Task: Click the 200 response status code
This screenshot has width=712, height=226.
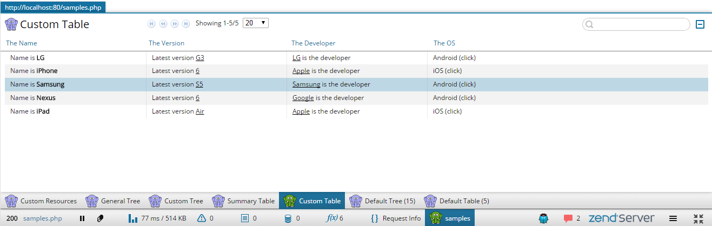Action: 12,218
